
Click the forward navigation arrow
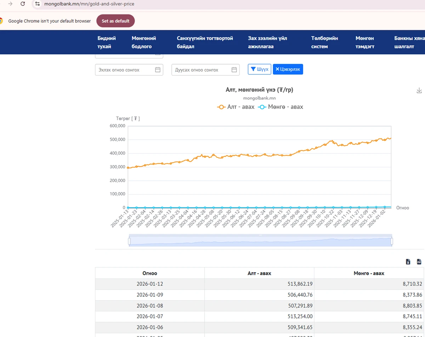[x=10, y=4]
